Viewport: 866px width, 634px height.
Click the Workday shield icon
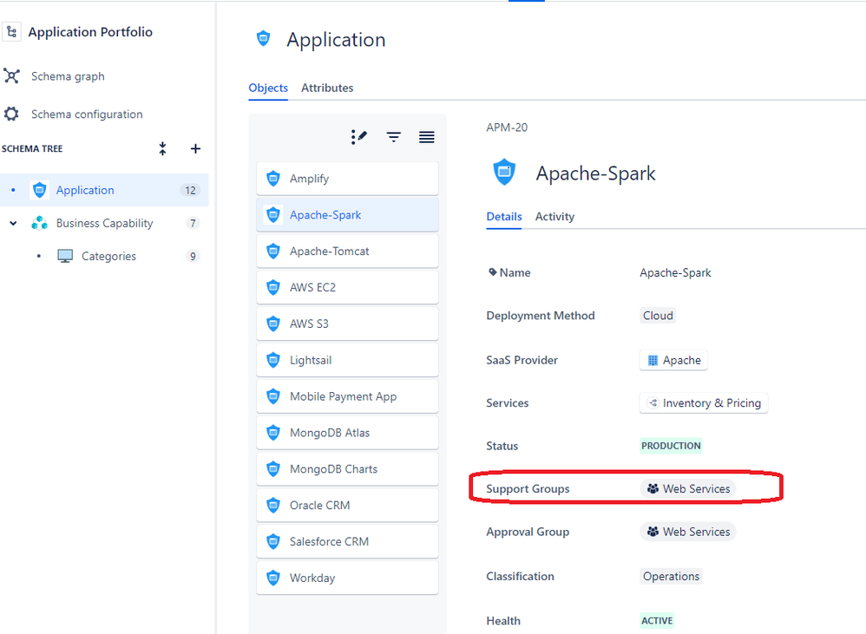point(273,578)
